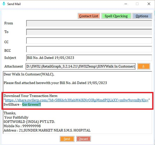Click the To recipient field
The image size is (155, 145).
89,32
